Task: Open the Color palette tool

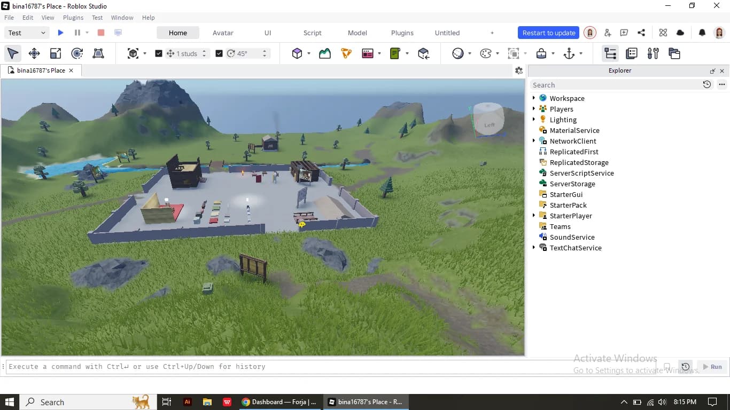Action: point(485,53)
